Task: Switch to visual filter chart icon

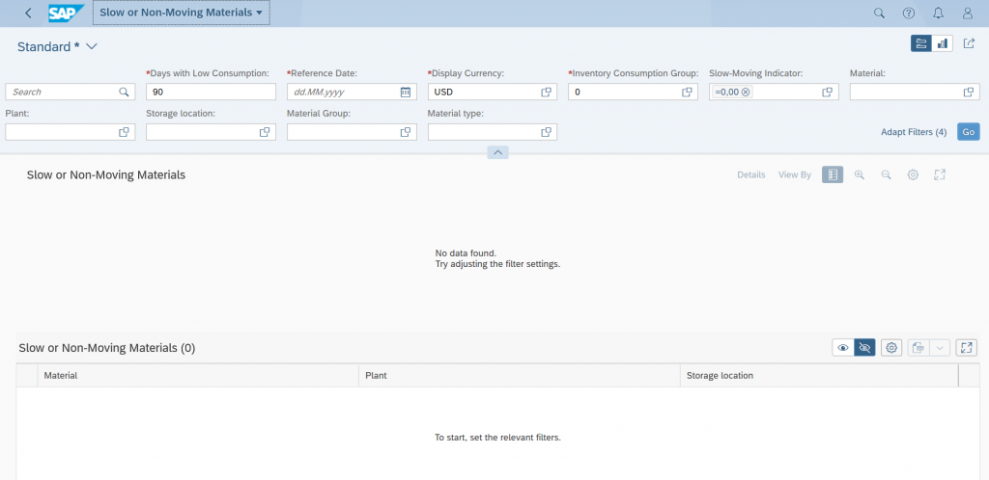Action: [943, 43]
